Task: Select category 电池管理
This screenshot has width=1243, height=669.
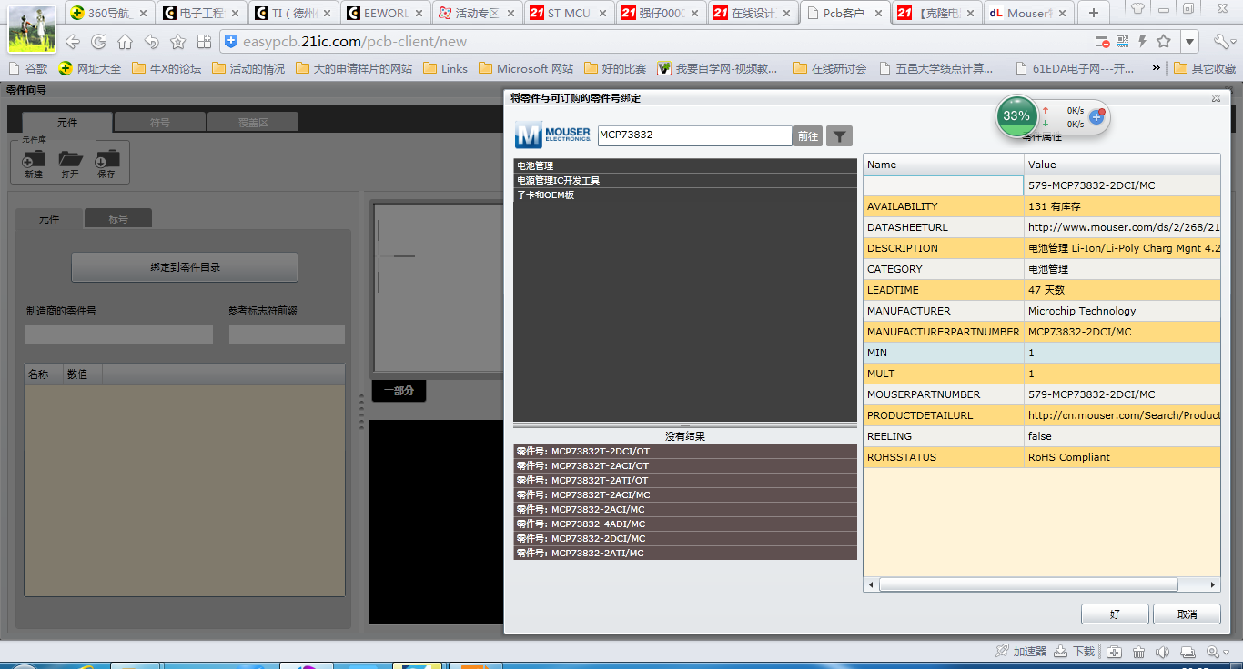Action: [x=685, y=165]
